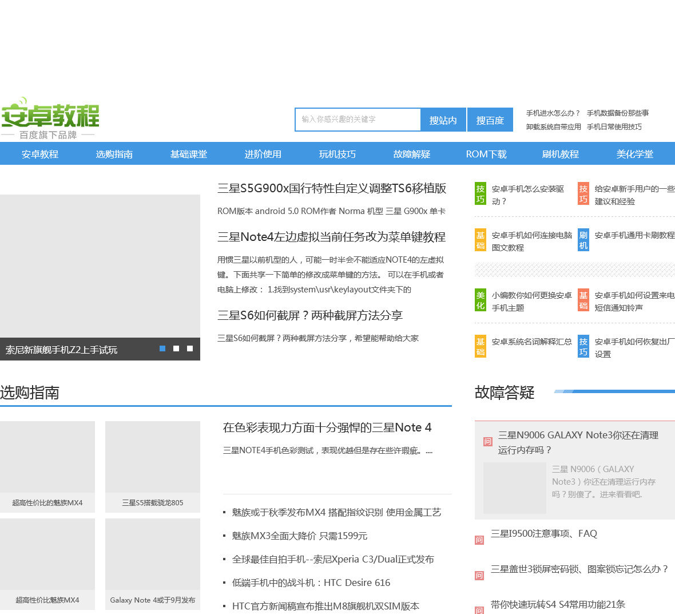
Task: Click the carousel caption 索尼新旗舰手机Z2上手试玩
Action: 62,350
